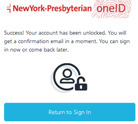Viewport: 138px width, 124px height.
Task: Click the "come back later" text
Action: tap(48, 50)
